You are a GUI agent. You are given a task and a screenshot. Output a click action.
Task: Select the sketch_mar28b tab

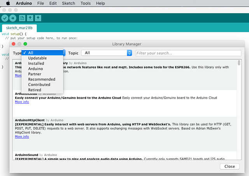coord(19,28)
